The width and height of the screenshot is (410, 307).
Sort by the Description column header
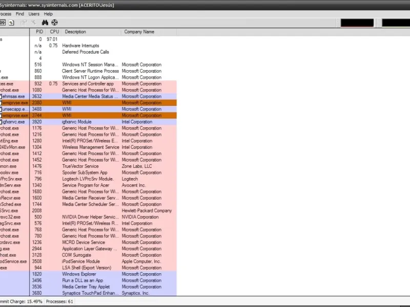pyautogui.click(x=91, y=32)
